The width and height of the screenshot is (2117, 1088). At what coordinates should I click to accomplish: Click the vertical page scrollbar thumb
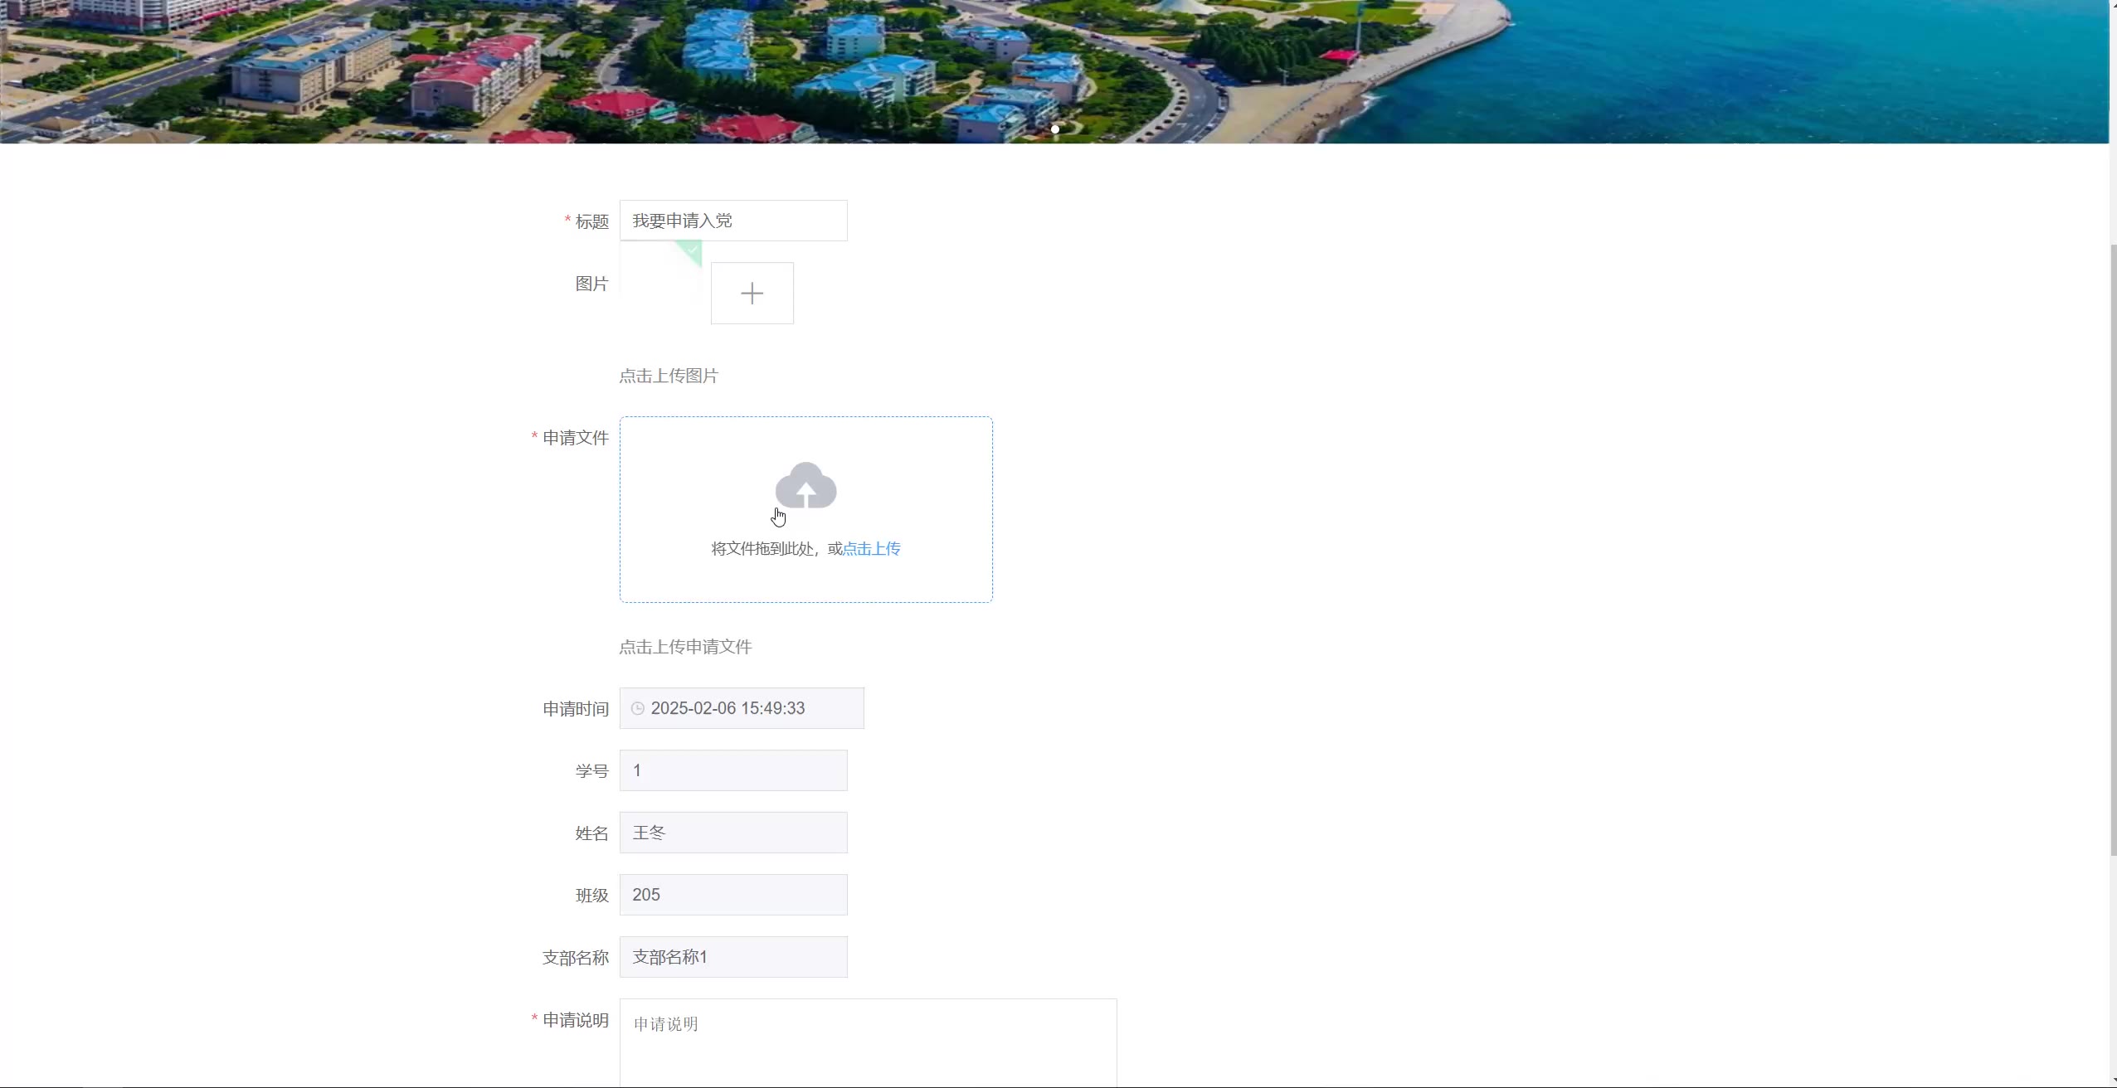pyautogui.click(x=2112, y=550)
